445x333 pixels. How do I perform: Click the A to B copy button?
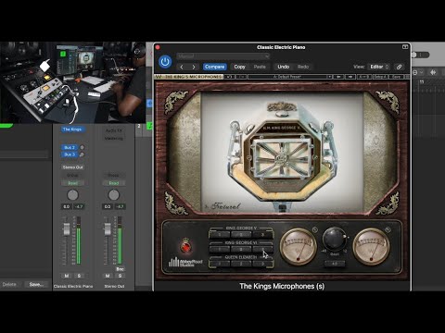coord(364,77)
